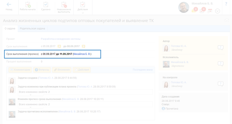Toggle the Вложения filter button
The image size is (232, 124).
62,70
